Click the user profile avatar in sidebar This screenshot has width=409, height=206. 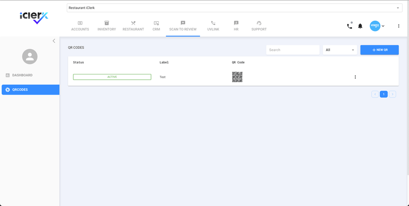(x=30, y=57)
